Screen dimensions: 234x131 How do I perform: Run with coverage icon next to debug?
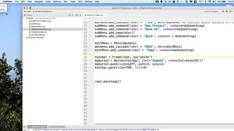click(x=230, y=11)
